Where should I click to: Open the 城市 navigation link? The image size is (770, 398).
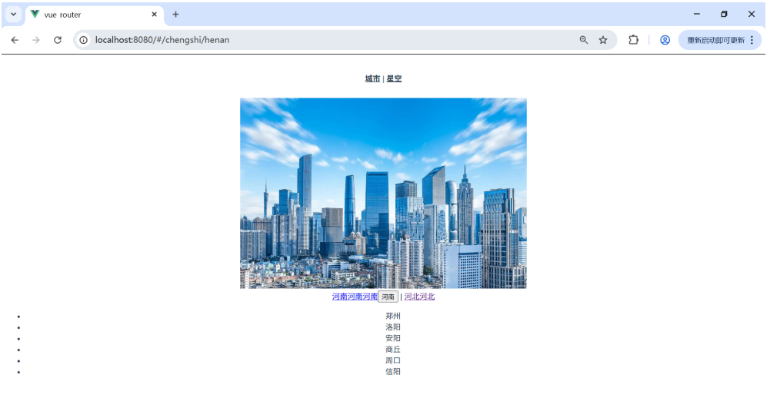click(x=372, y=78)
